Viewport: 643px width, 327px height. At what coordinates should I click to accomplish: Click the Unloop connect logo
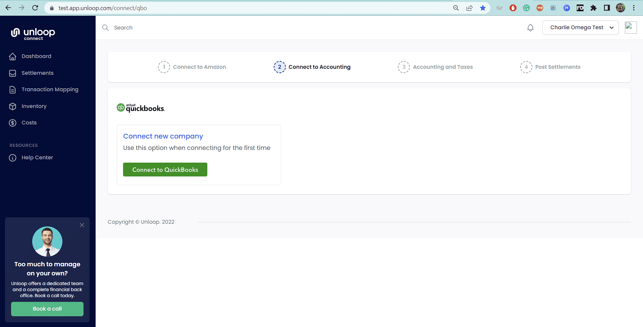click(x=33, y=34)
